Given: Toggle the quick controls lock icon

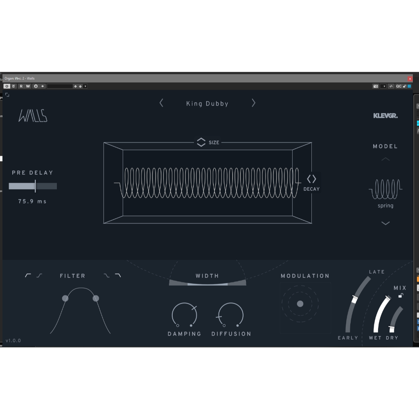Looking at the screenshot, I should pos(405,86).
